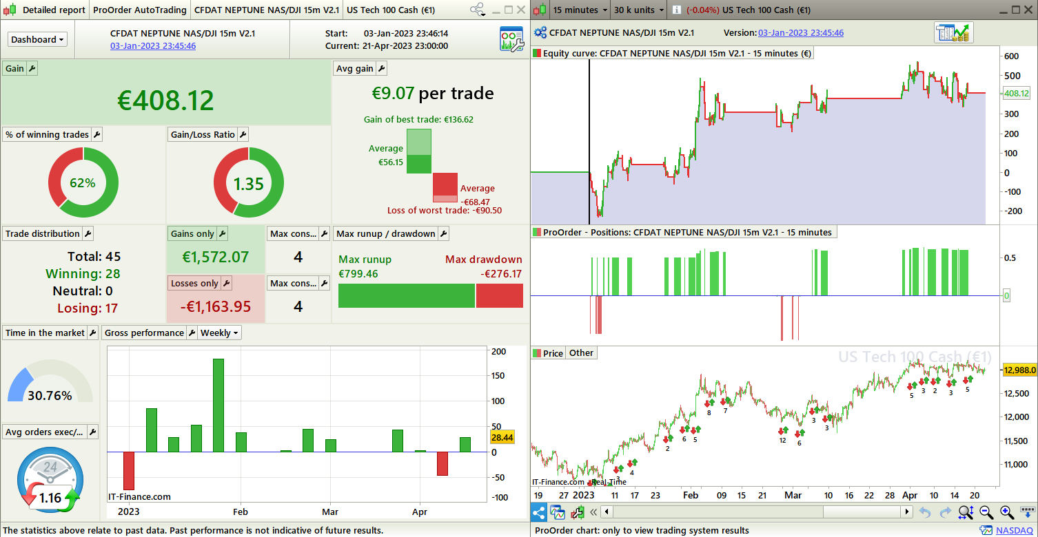
Task: Click the scrollbar left arrow button
Action: tap(606, 512)
